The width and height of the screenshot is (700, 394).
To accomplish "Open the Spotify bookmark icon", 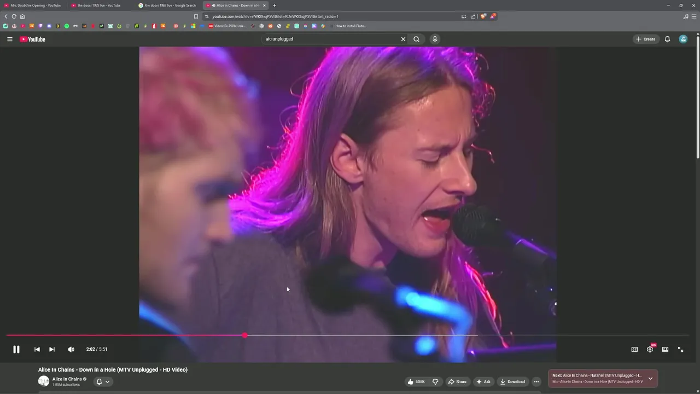I will point(67,26).
